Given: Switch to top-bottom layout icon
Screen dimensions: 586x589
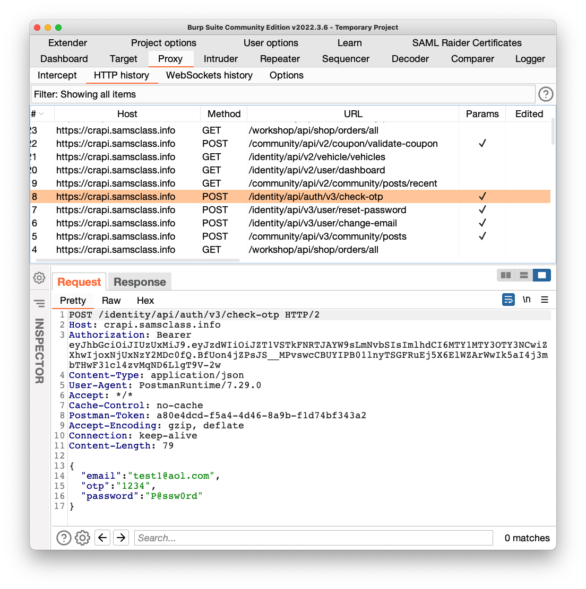Looking at the screenshot, I should coord(523,275).
